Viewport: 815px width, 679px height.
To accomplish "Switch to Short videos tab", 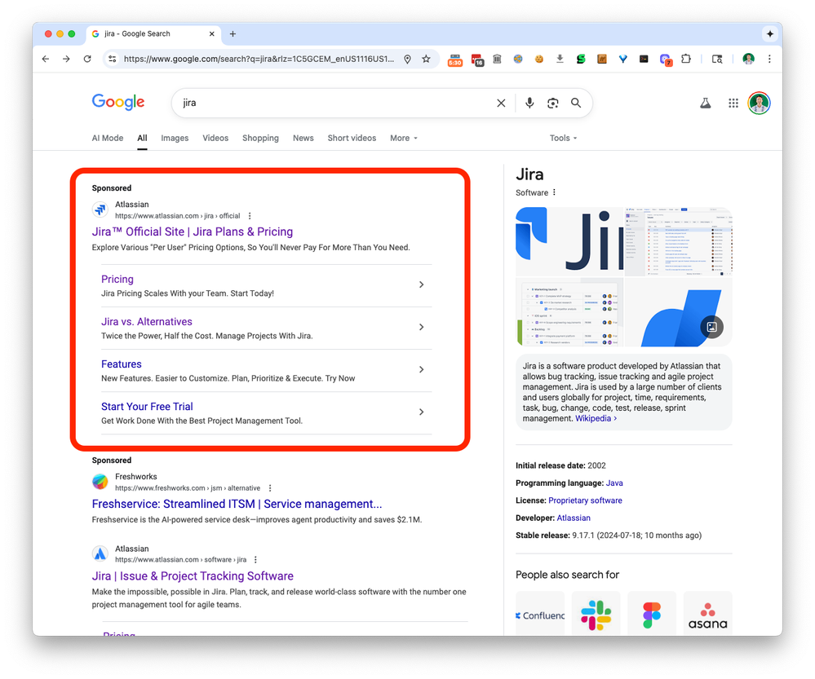I will point(352,139).
